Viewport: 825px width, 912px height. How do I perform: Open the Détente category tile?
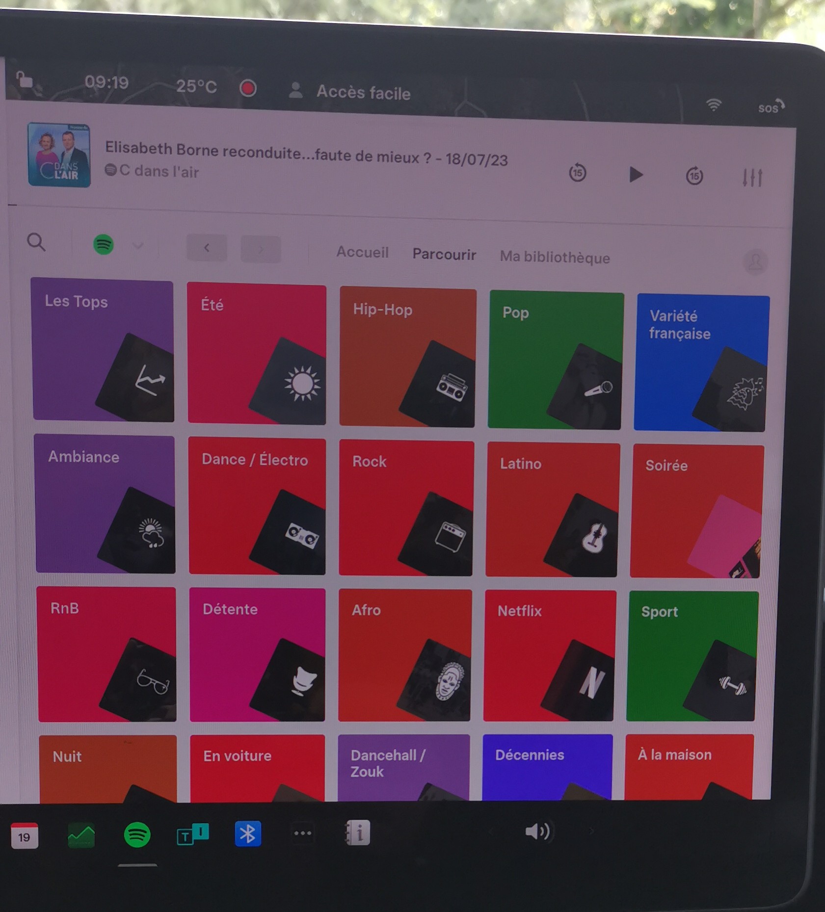[x=258, y=654]
